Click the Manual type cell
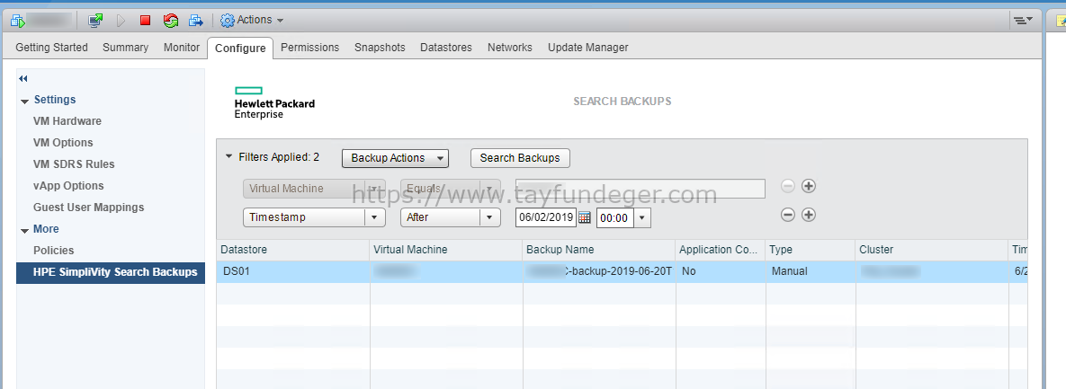The width and height of the screenshot is (1066, 389). click(x=811, y=271)
